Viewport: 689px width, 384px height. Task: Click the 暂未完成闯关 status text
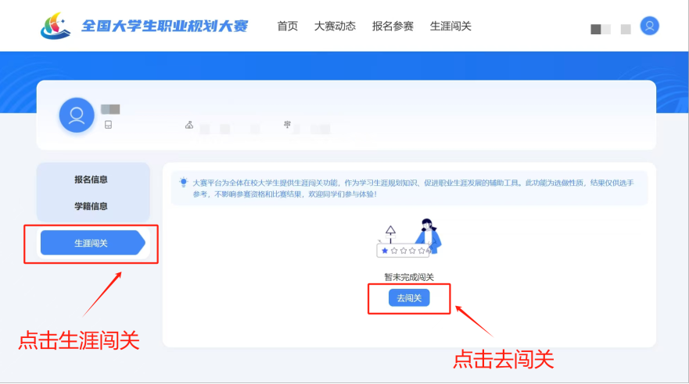408,277
